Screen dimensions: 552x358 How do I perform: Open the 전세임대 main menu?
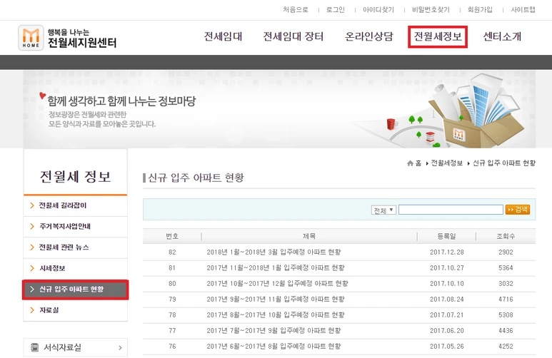click(x=224, y=36)
